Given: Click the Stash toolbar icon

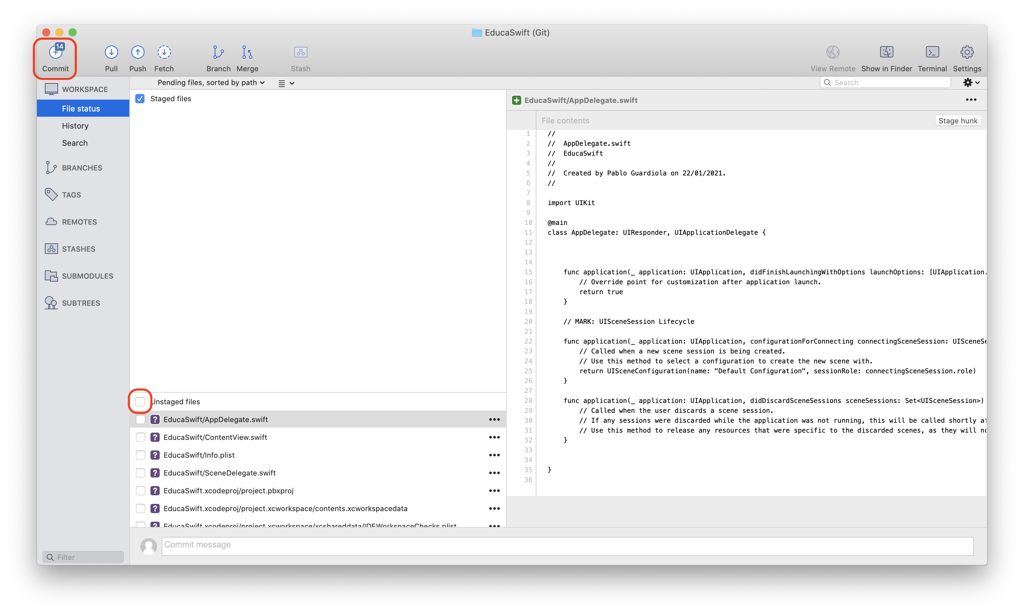Looking at the screenshot, I should pyautogui.click(x=301, y=52).
